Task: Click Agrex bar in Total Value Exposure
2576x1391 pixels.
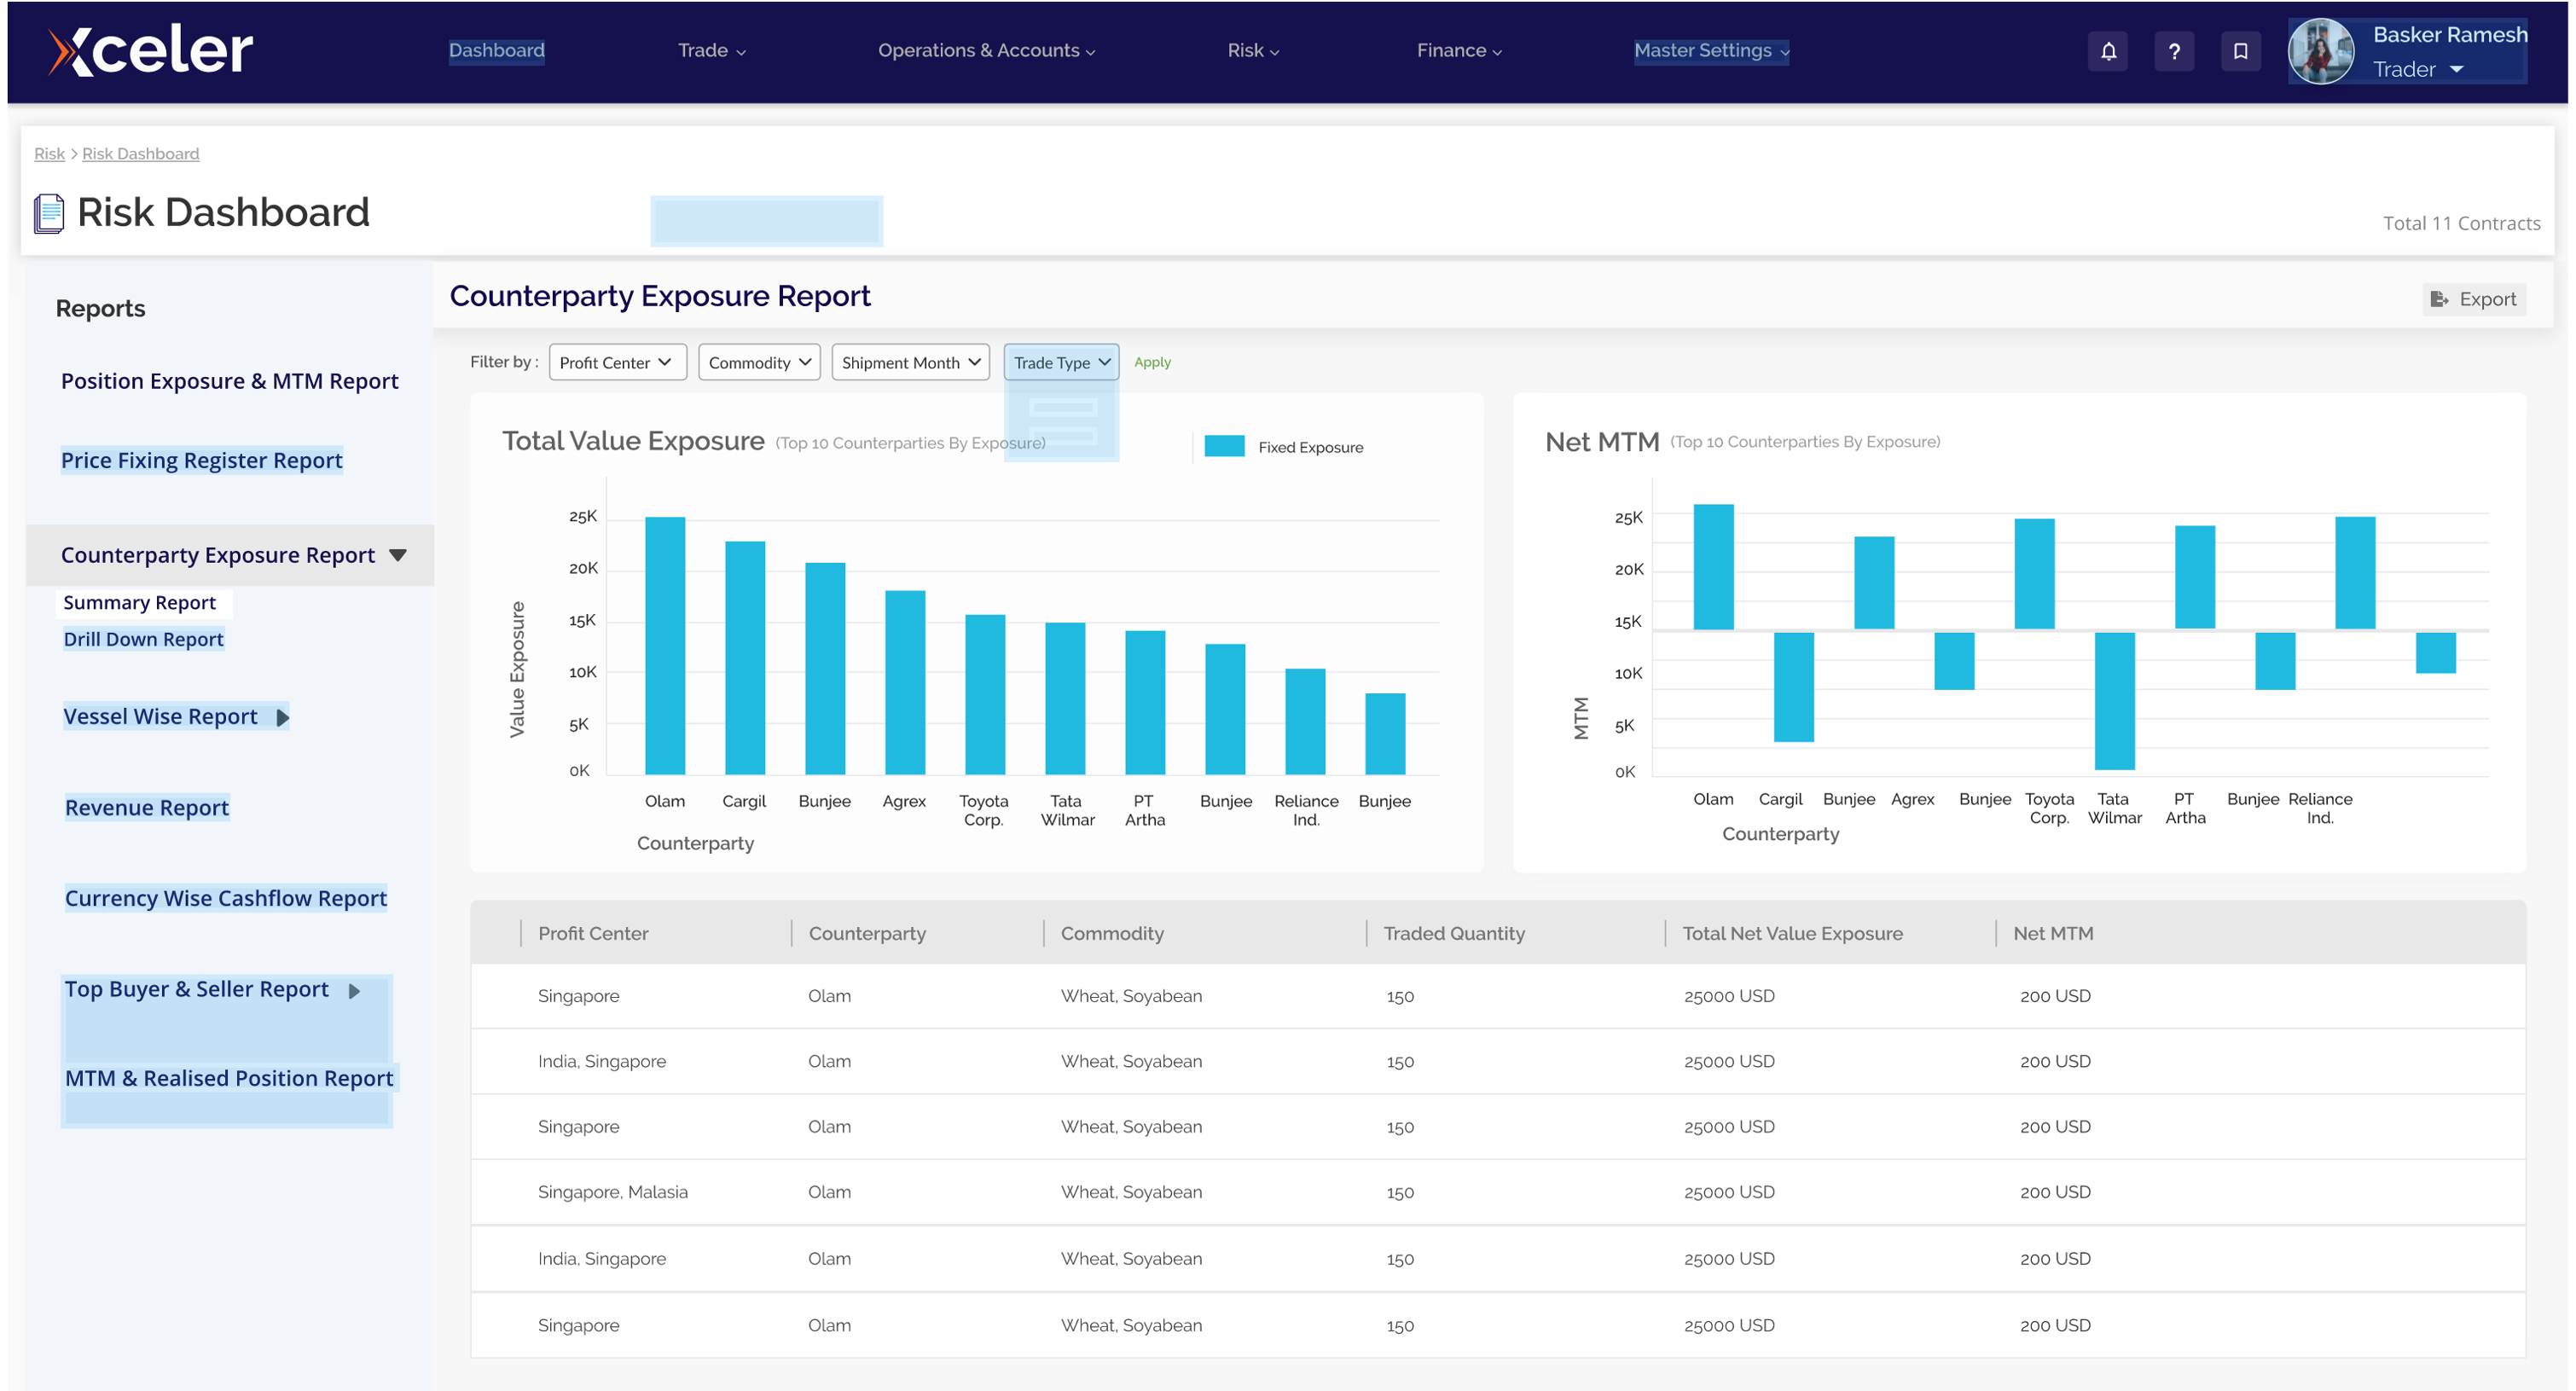Action: click(x=905, y=682)
